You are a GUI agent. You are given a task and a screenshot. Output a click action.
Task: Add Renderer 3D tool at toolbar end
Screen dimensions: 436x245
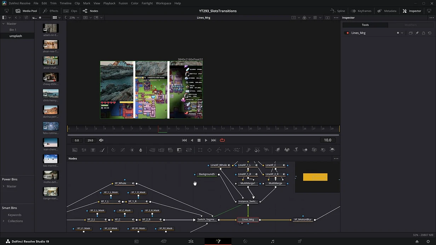332,150
